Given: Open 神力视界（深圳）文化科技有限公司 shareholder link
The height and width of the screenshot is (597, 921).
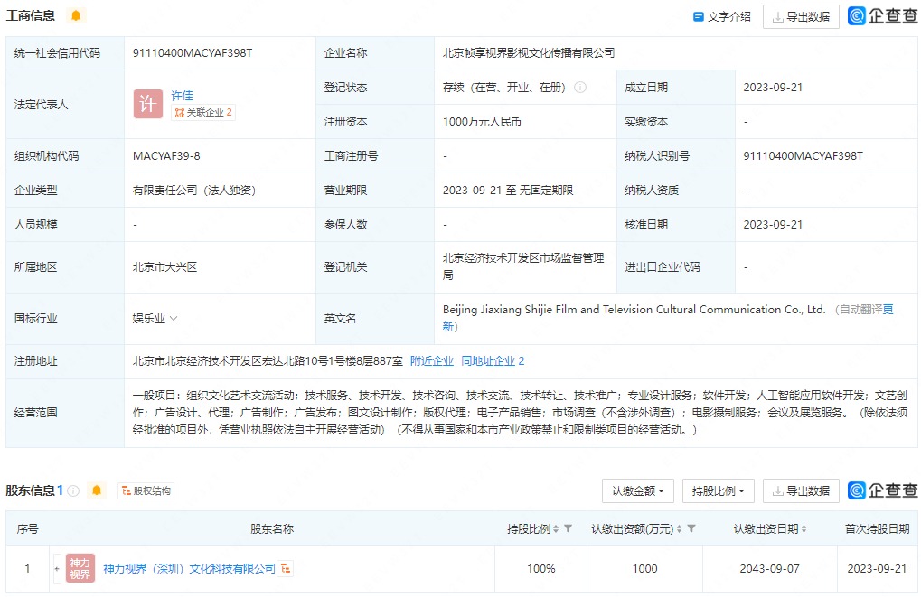Looking at the screenshot, I should (x=189, y=568).
